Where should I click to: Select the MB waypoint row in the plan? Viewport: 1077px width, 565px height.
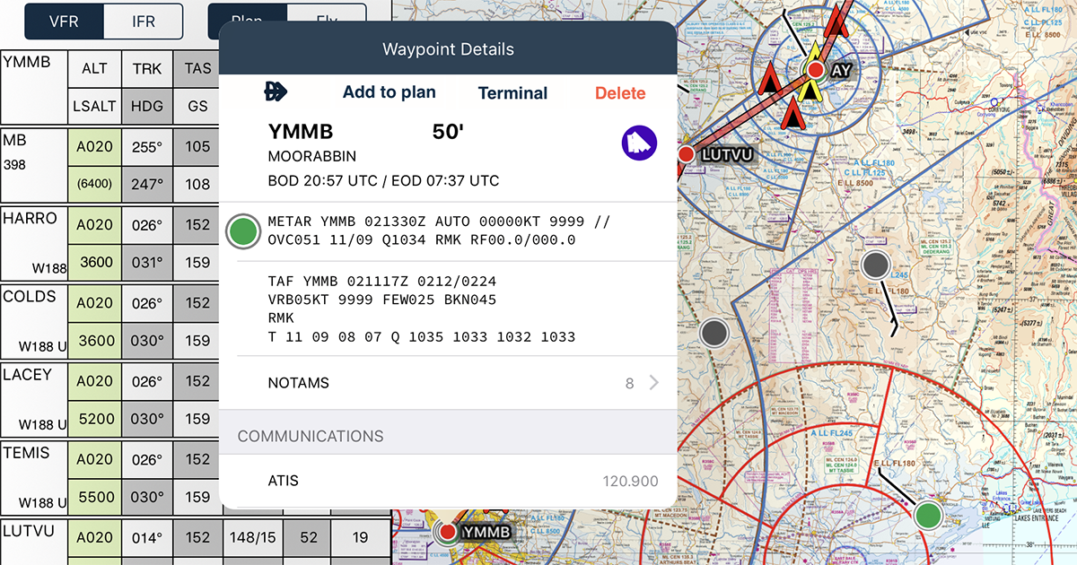34,165
